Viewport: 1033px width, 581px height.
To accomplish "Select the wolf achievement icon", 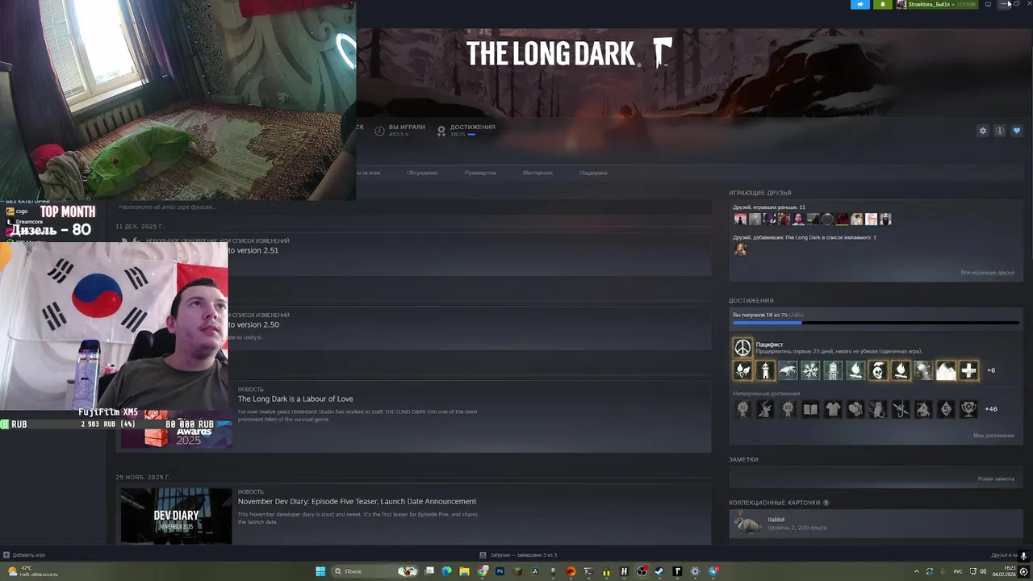I will pos(788,370).
